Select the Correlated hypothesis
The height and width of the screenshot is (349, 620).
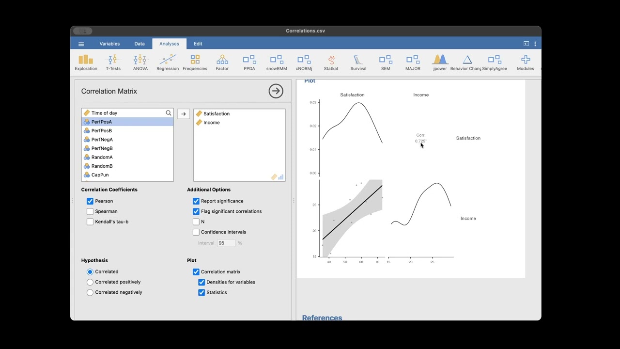[90, 271]
